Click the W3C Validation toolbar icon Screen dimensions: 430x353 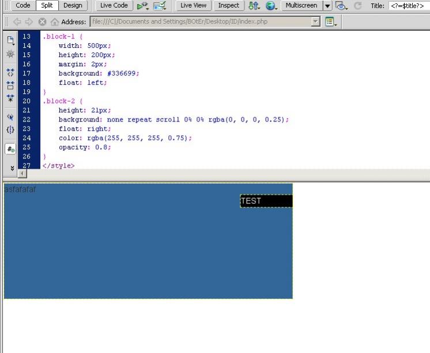pyautogui.click(x=160, y=6)
